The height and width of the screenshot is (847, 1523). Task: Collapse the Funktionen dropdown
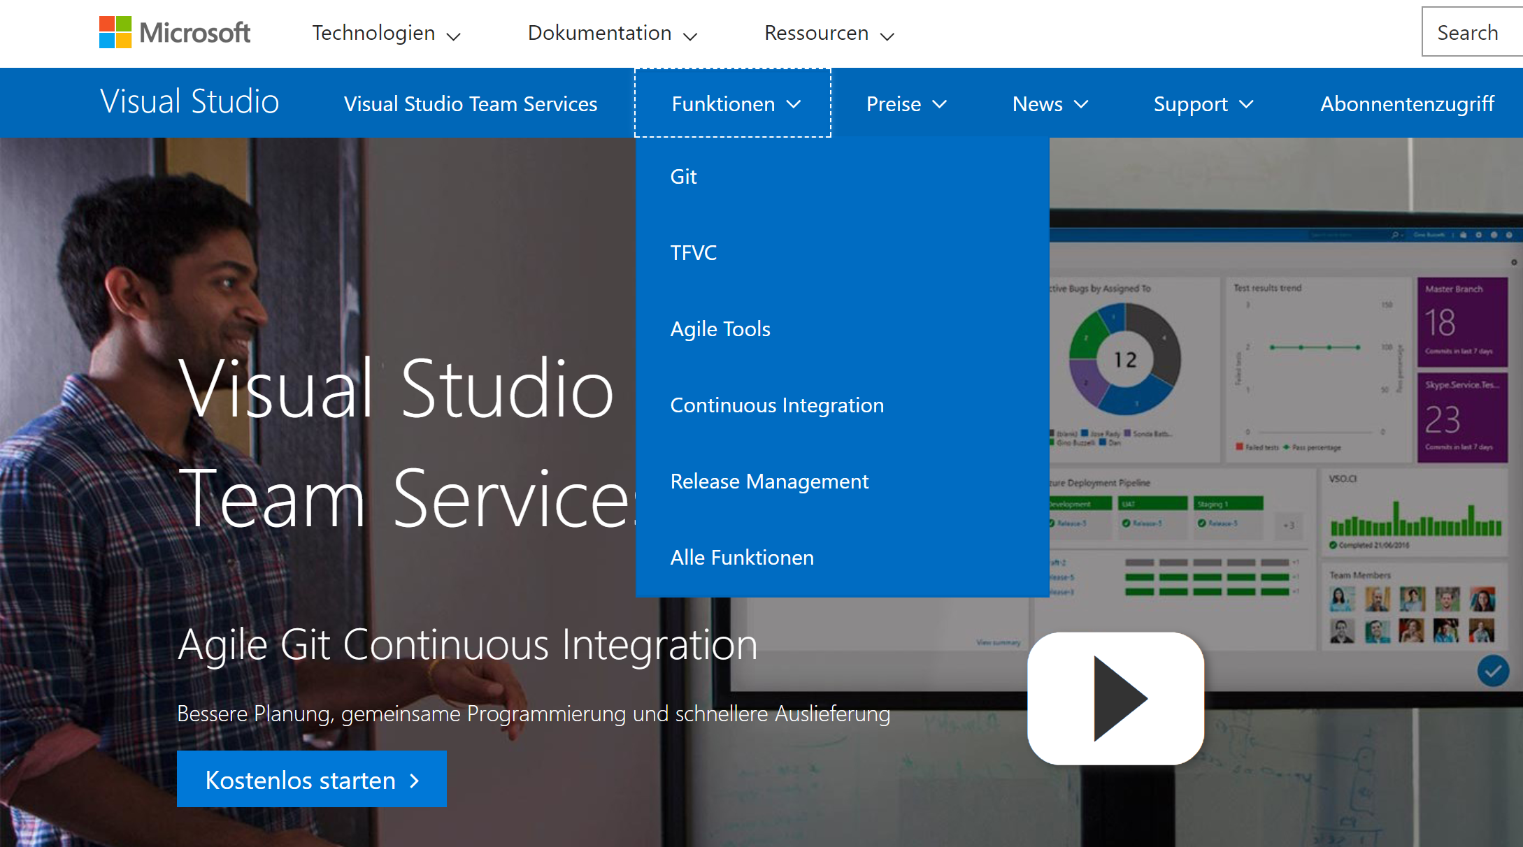pyautogui.click(x=733, y=103)
